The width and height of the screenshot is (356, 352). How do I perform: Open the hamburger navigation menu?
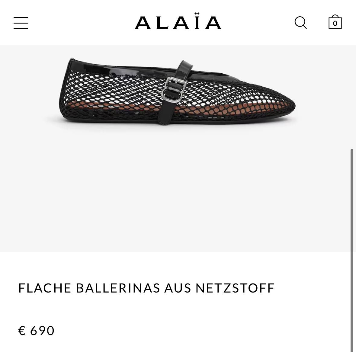pyautogui.click(x=21, y=23)
